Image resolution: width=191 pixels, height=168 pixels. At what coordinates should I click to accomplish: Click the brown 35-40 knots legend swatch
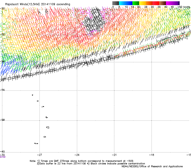(x=163, y=3)
